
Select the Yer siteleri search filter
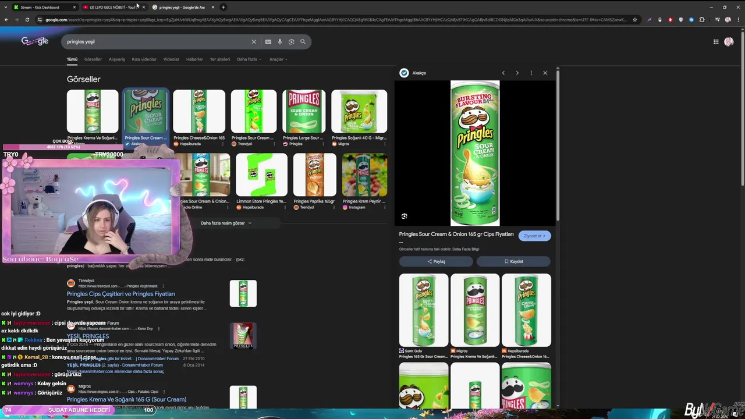[x=220, y=59]
